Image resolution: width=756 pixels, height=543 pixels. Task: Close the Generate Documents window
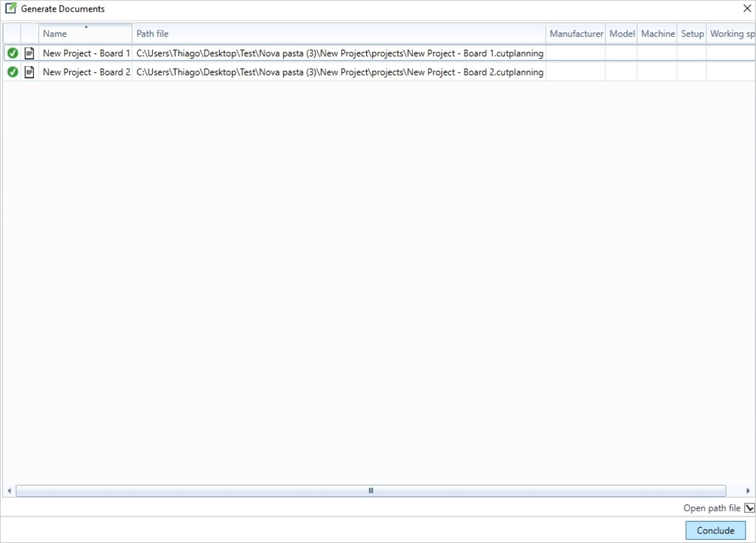(747, 9)
